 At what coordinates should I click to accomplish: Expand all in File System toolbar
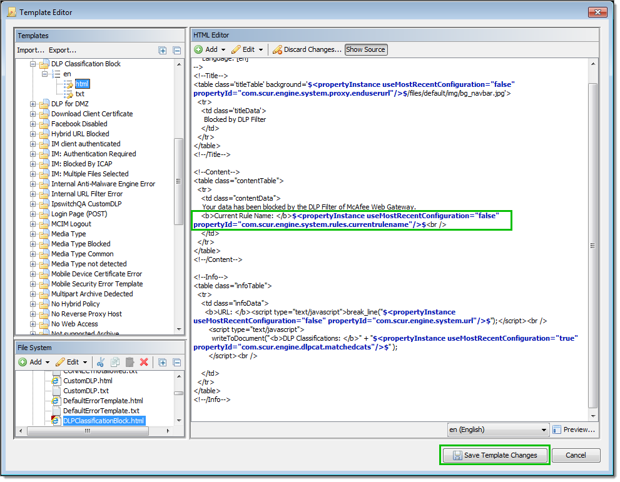pyautogui.click(x=163, y=362)
